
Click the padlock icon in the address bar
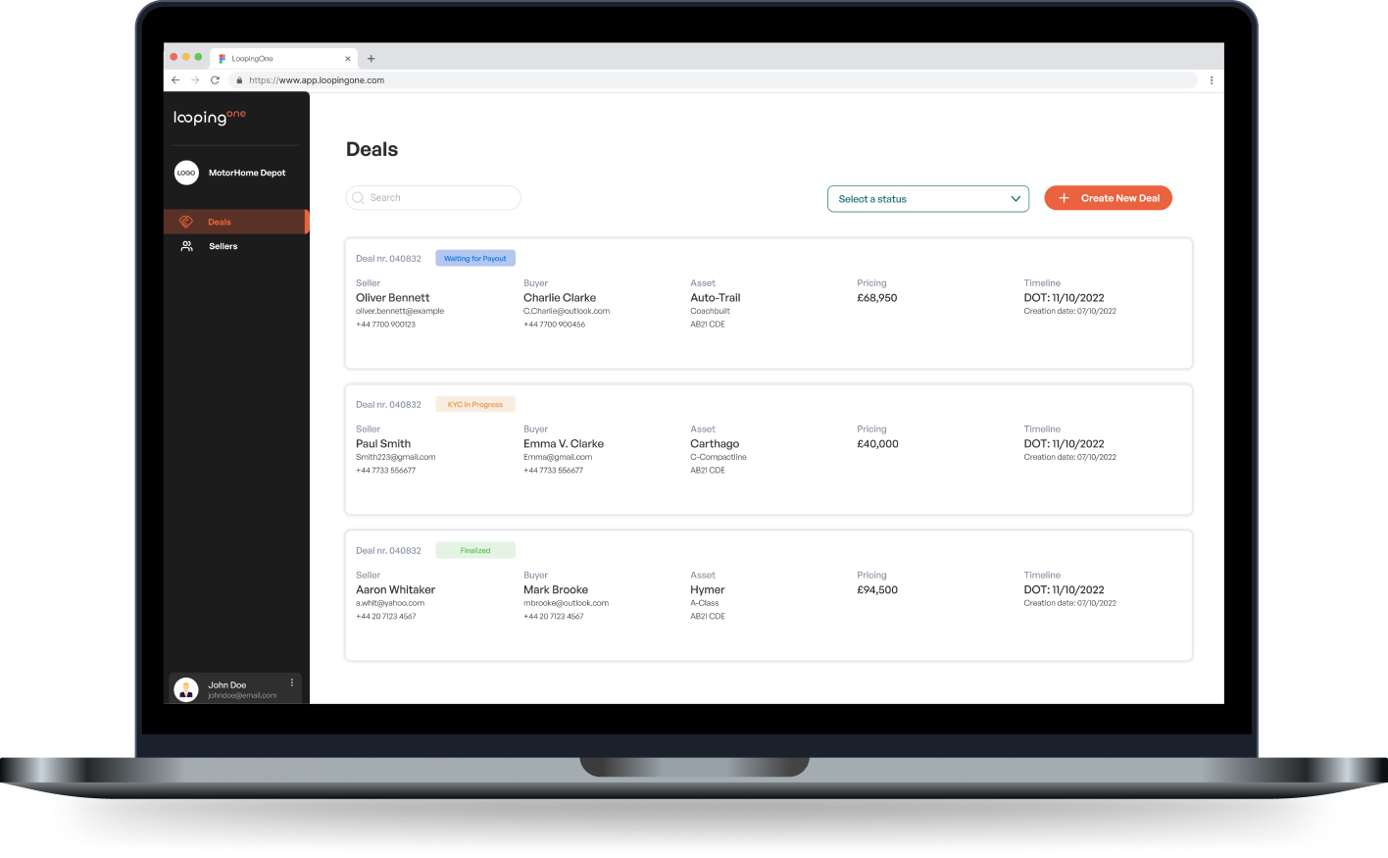(239, 80)
